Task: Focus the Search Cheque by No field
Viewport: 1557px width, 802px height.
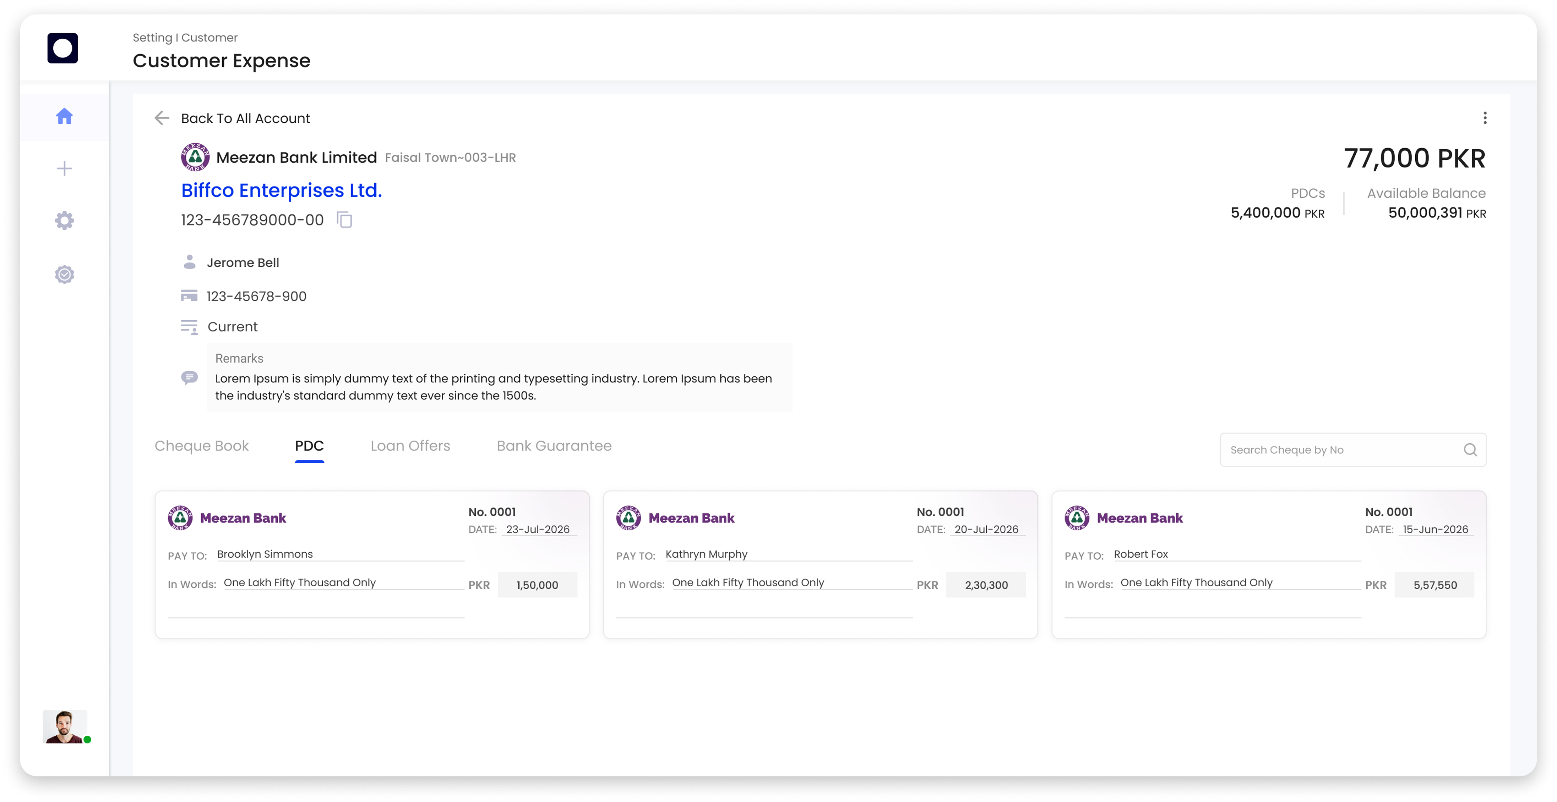Action: [x=1353, y=450]
